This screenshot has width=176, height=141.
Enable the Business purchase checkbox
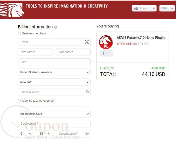coord(19,33)
